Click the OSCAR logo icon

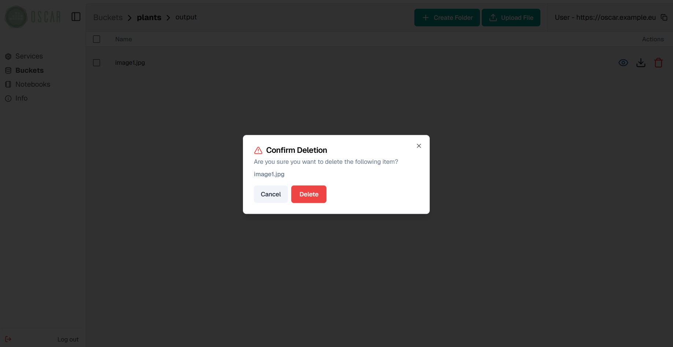pyautogui.click(x=16, y=17)
